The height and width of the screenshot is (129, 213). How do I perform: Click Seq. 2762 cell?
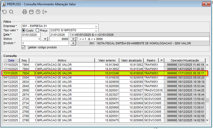pyautogui.click(x=24, y=107)
